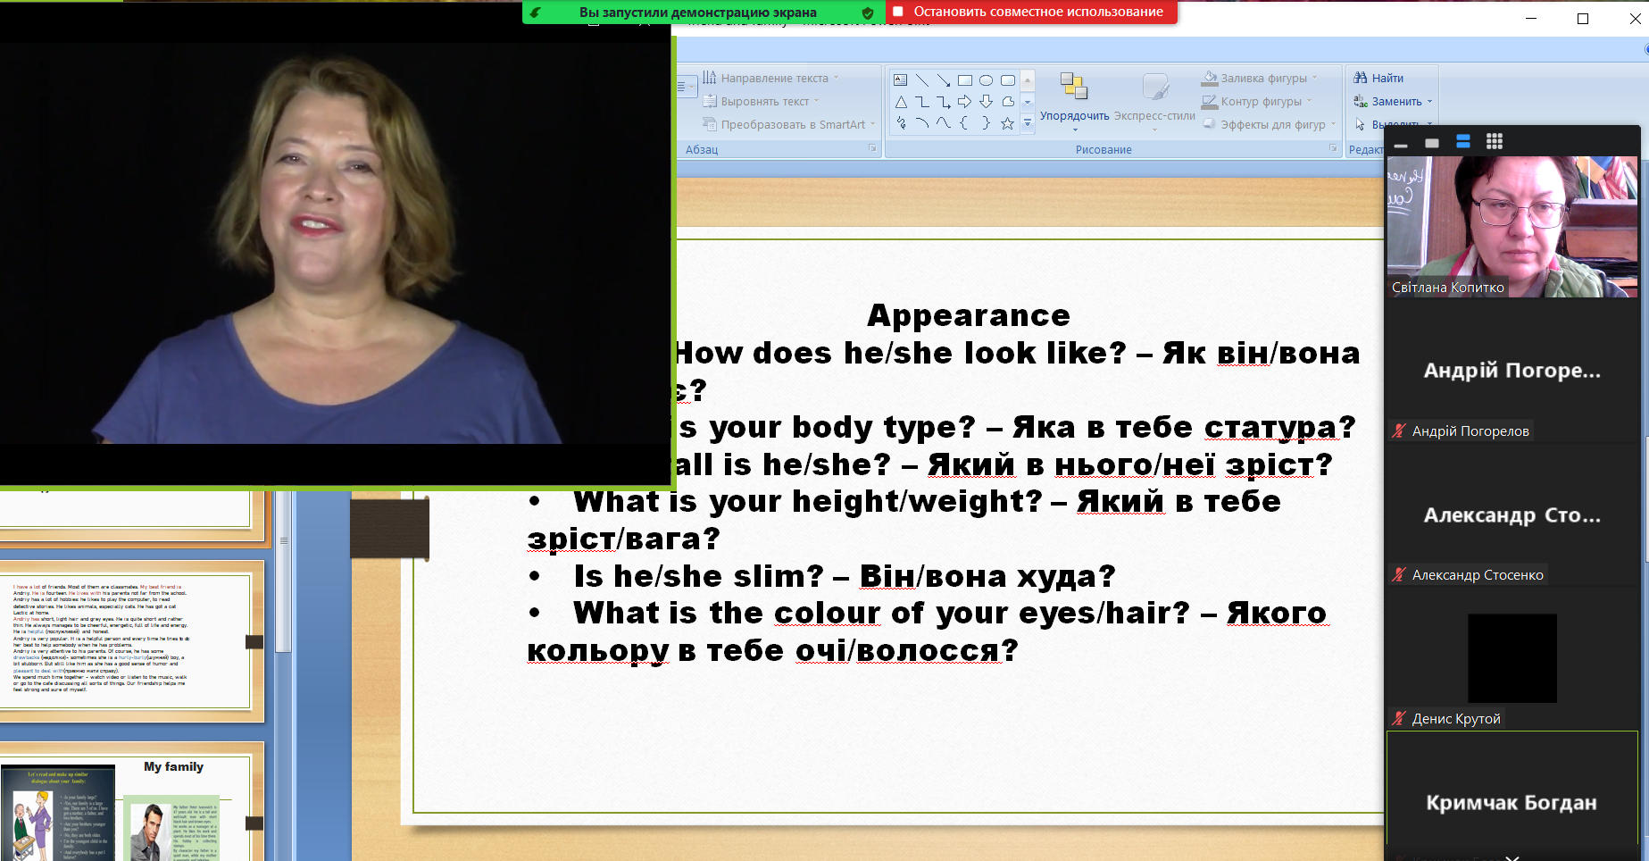
Task: Open the Направление текста dropdown
Action: pos(770,78)
